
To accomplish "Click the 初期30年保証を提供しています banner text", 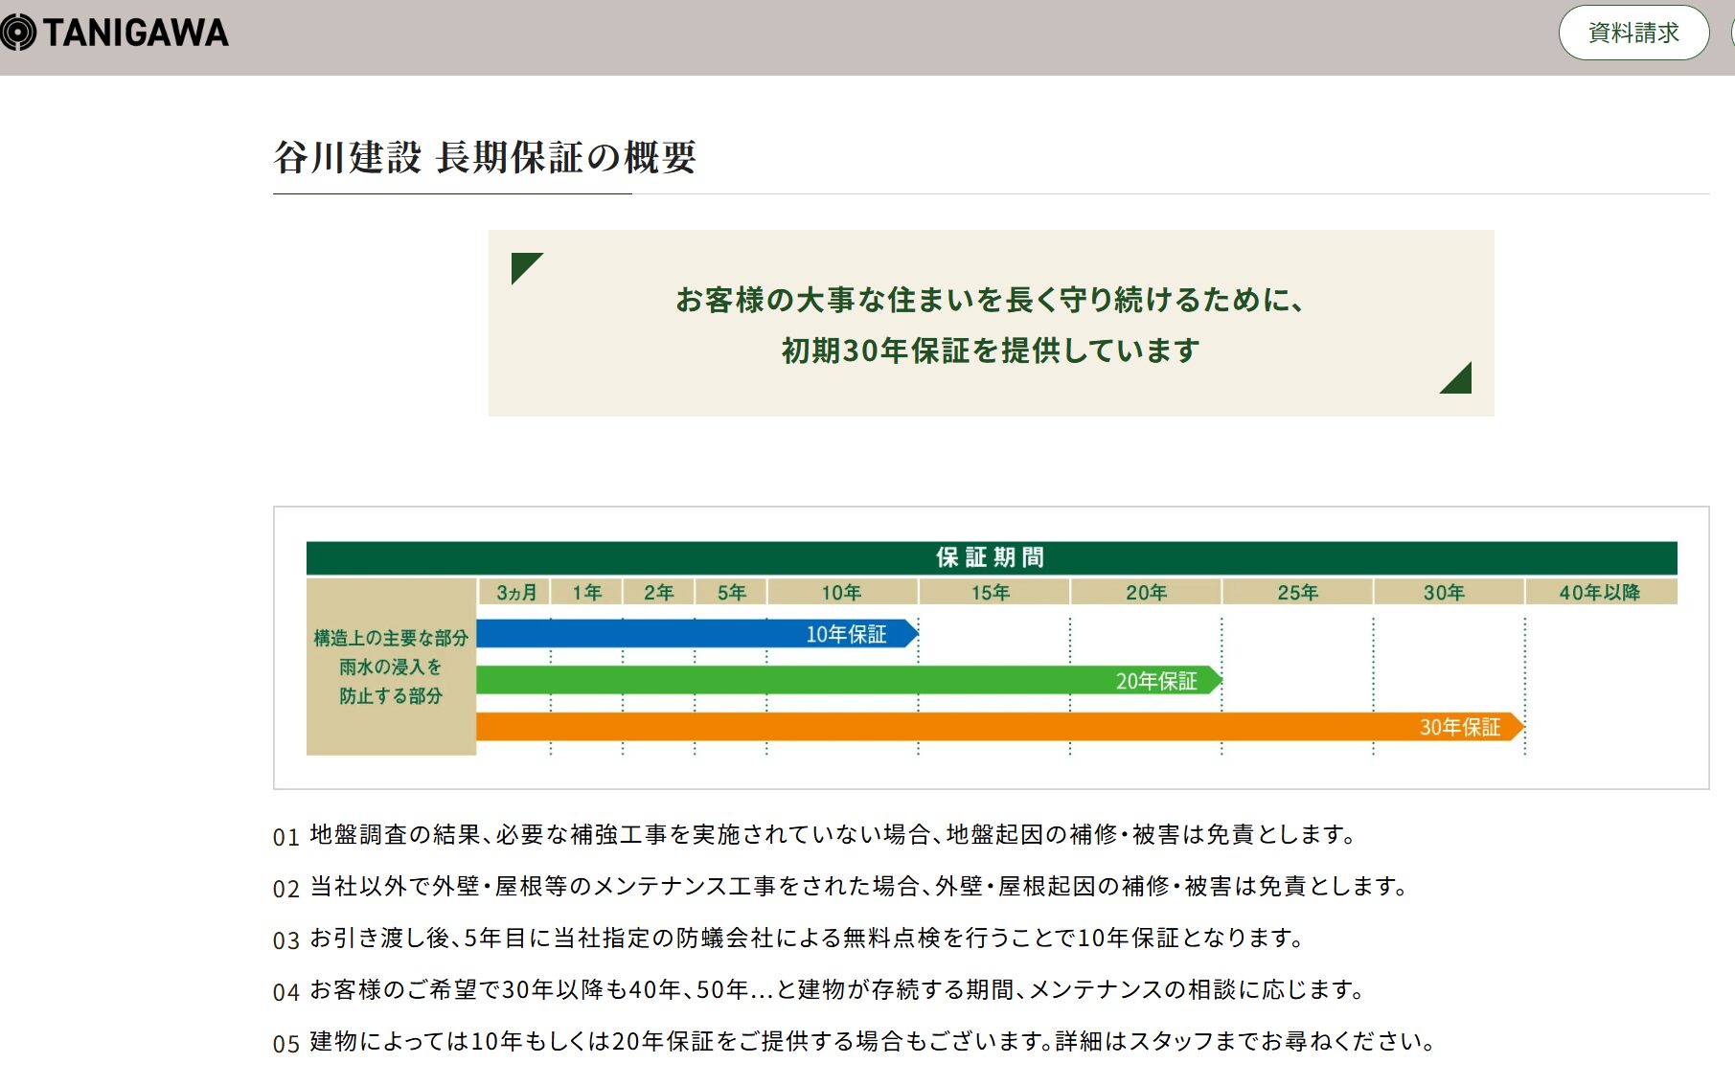I will tap(991, 351).
